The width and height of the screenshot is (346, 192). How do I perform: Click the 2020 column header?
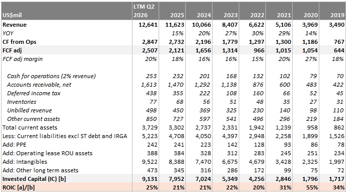311,15
